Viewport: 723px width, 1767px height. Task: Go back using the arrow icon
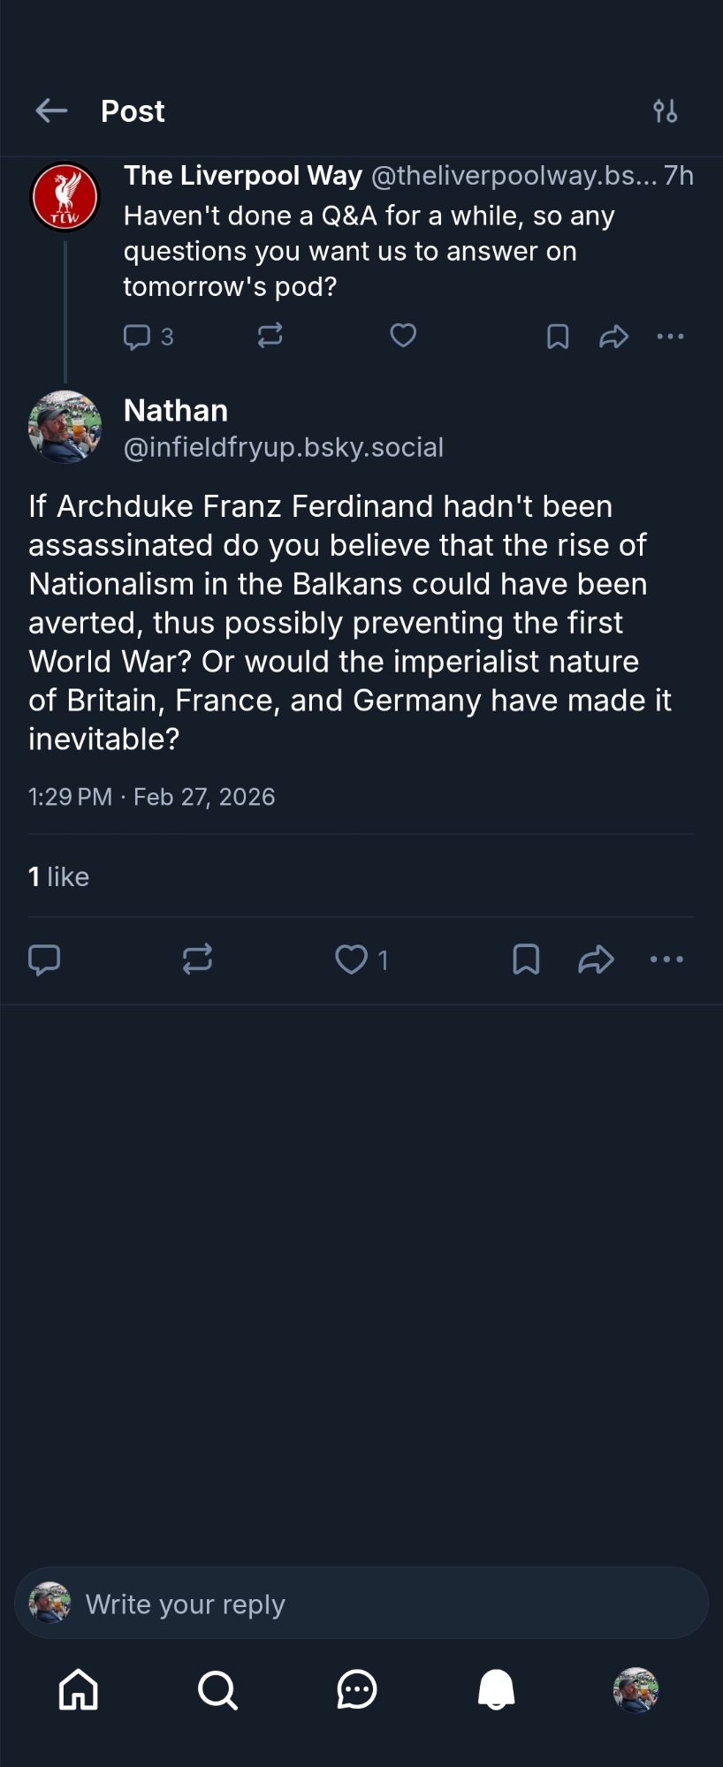point(51,110)
